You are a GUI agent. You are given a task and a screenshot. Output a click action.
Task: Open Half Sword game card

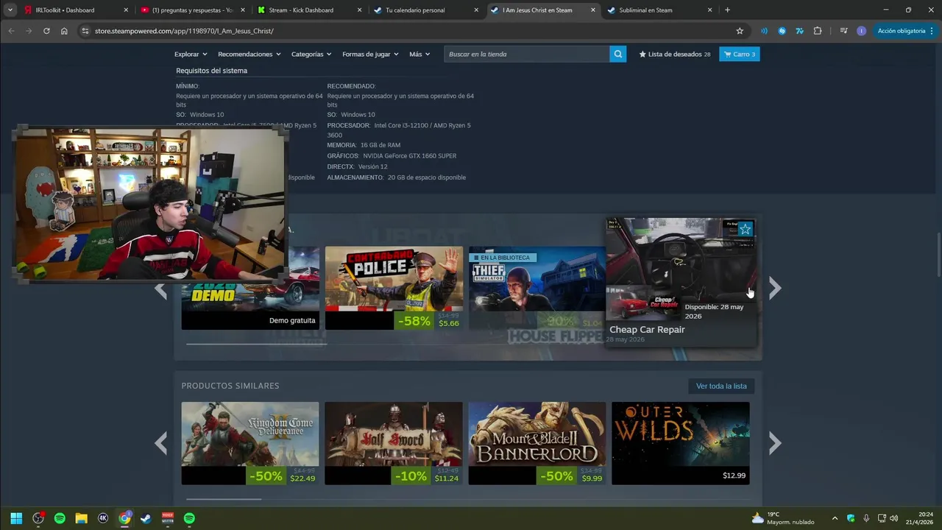coord(394,443)
